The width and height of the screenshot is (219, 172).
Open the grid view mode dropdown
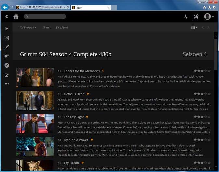194,27
